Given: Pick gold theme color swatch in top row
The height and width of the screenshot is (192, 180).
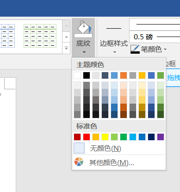Looking at the screenshot, I should click(142, 75).
